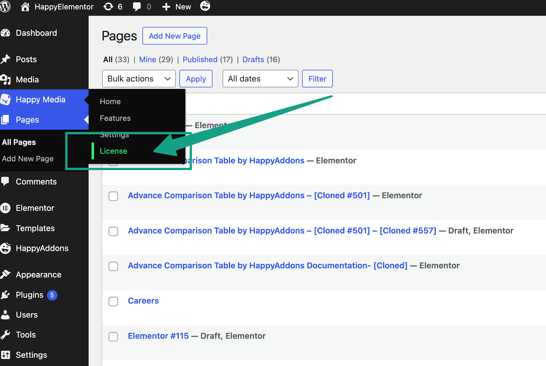Screen dimensions: 546x366
Task: Open All Pages submenu item
Action: pos(19,142)
